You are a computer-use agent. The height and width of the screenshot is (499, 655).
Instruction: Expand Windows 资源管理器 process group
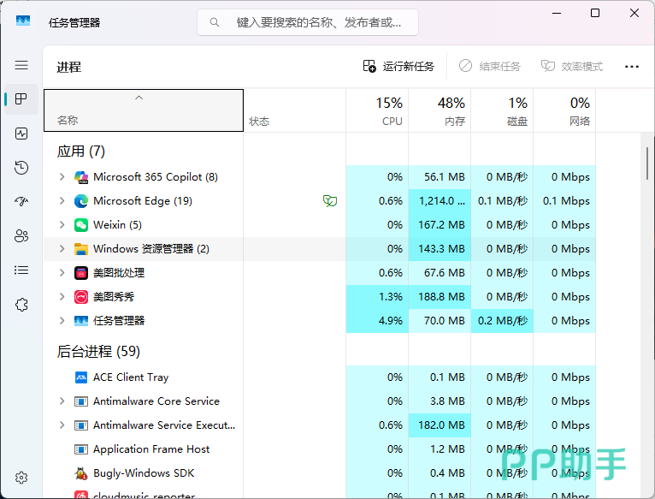click(62, 249)
